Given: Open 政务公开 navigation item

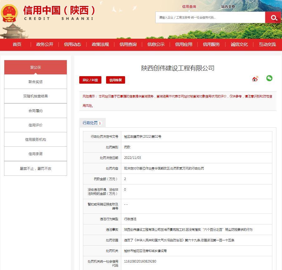Looking at the screenshot, I should pyautogui.click(x=45, y=44).
